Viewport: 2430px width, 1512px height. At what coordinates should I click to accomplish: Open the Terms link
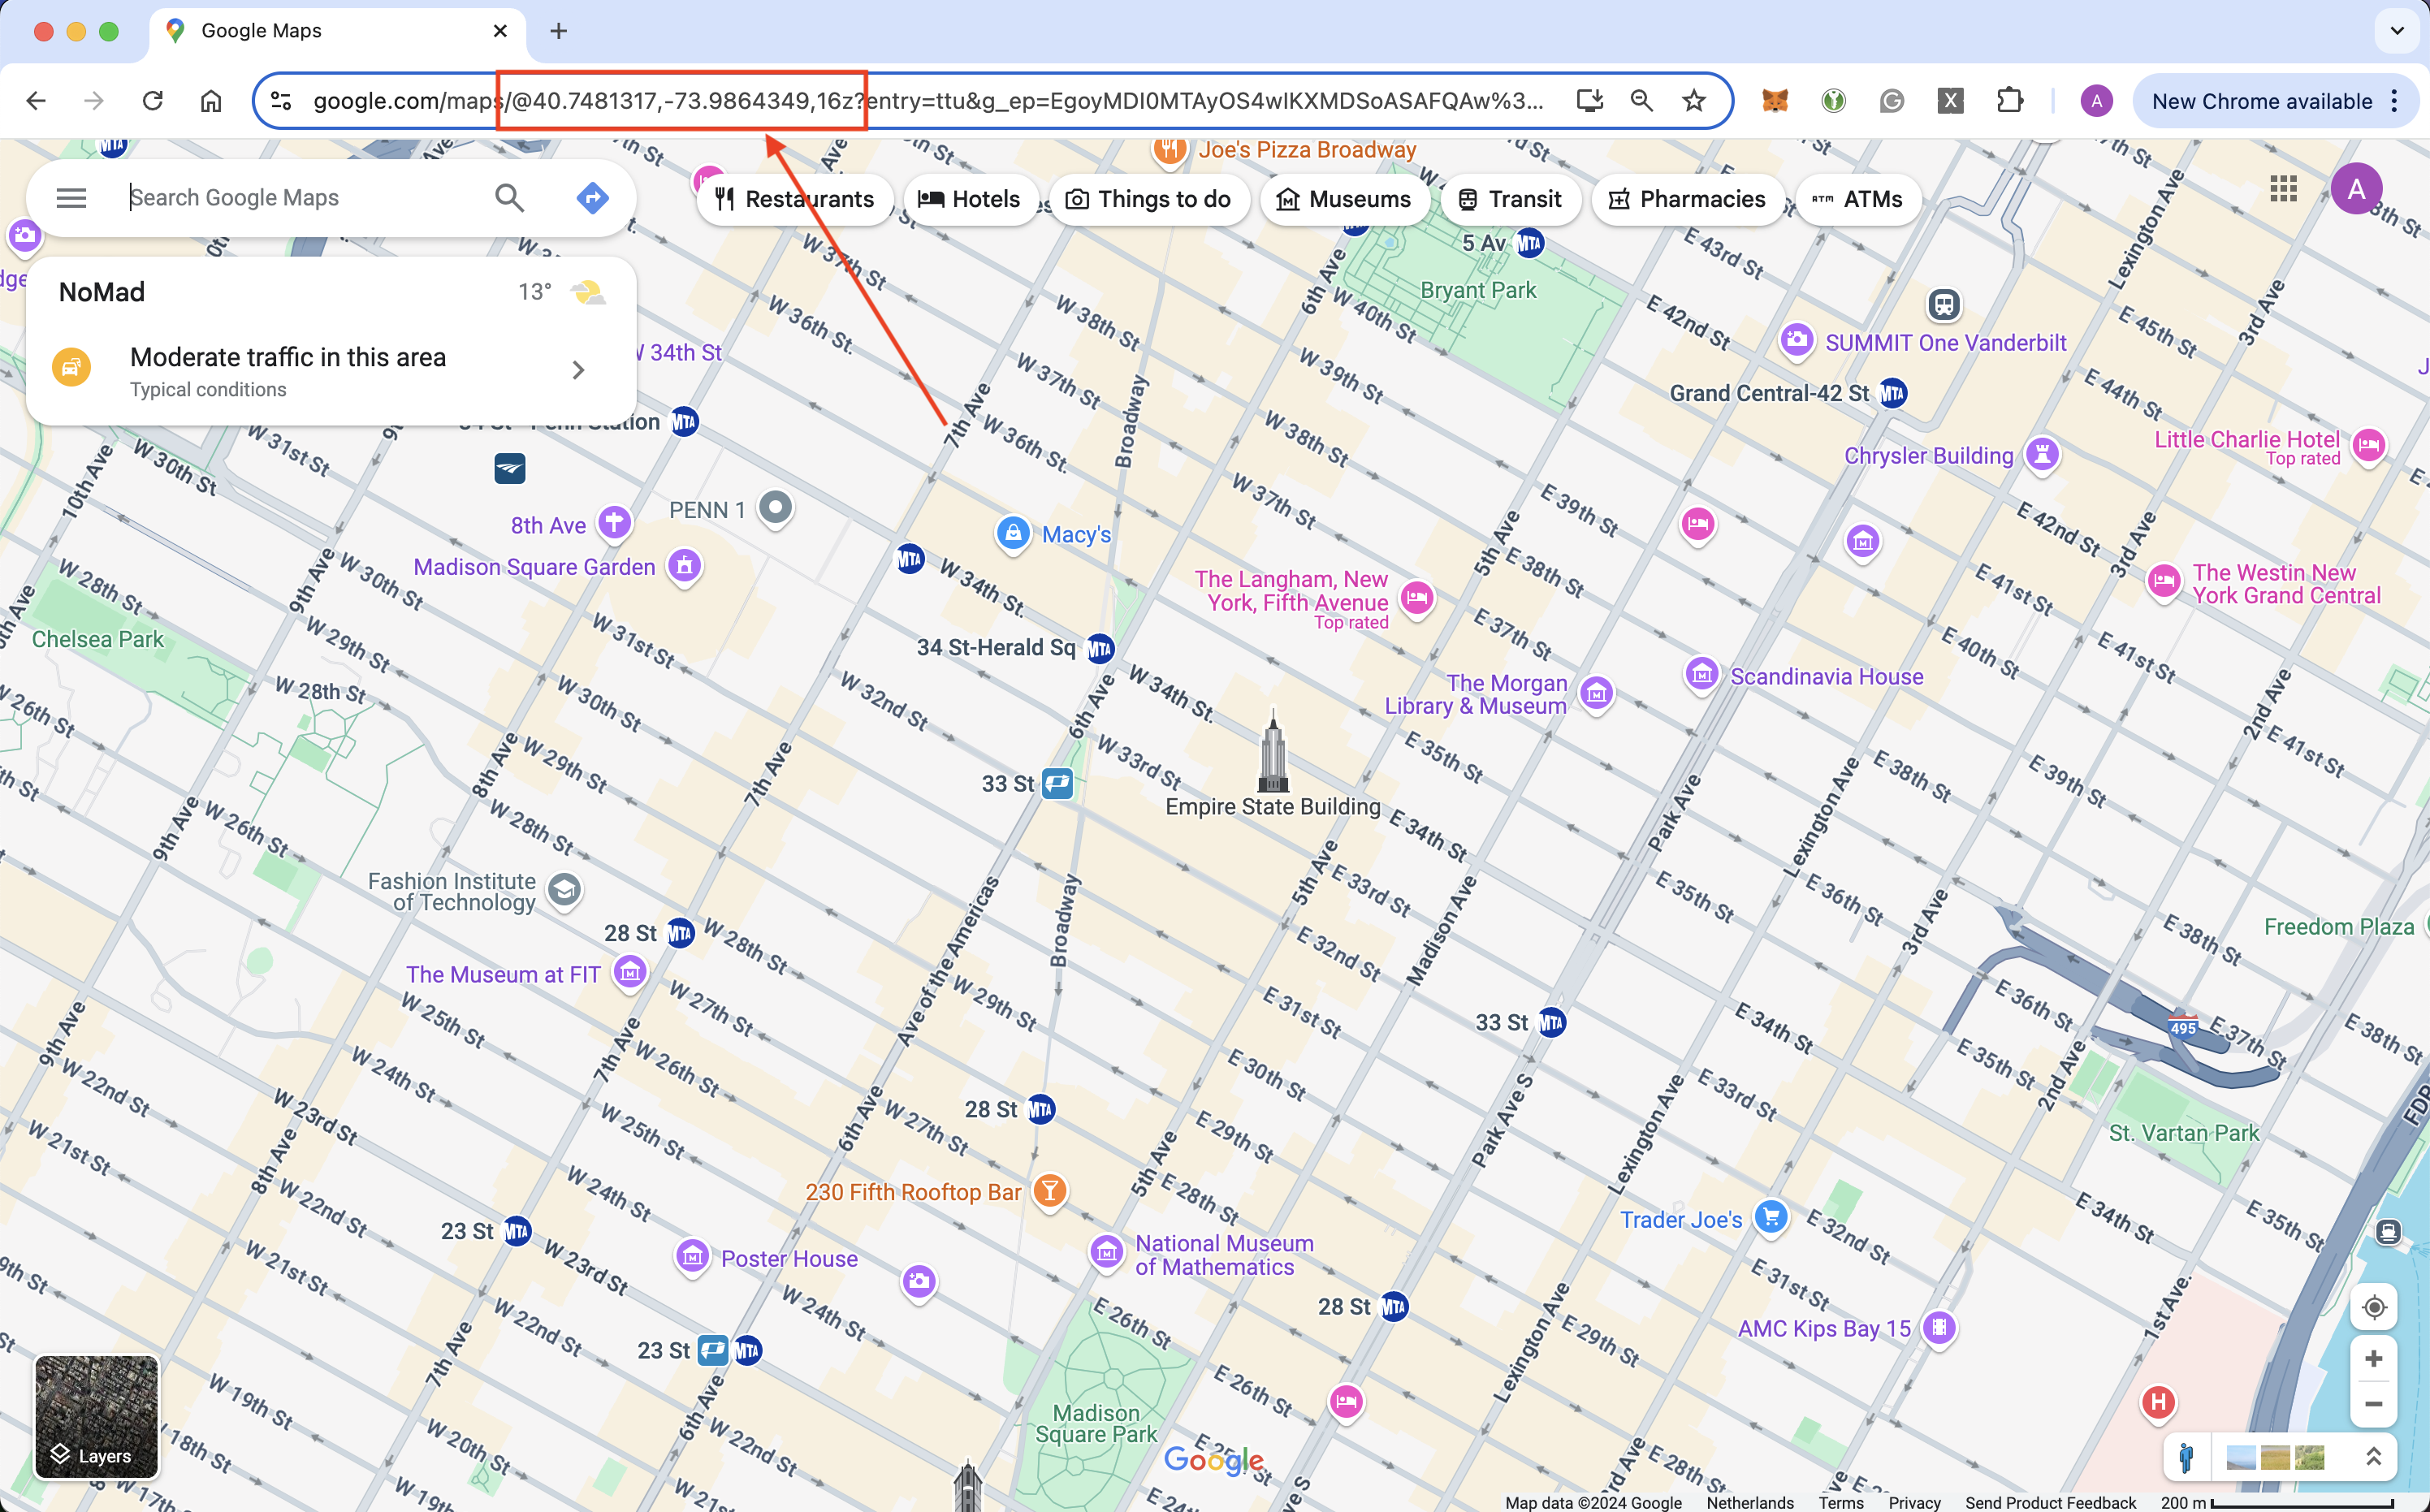[1841, 1502]
